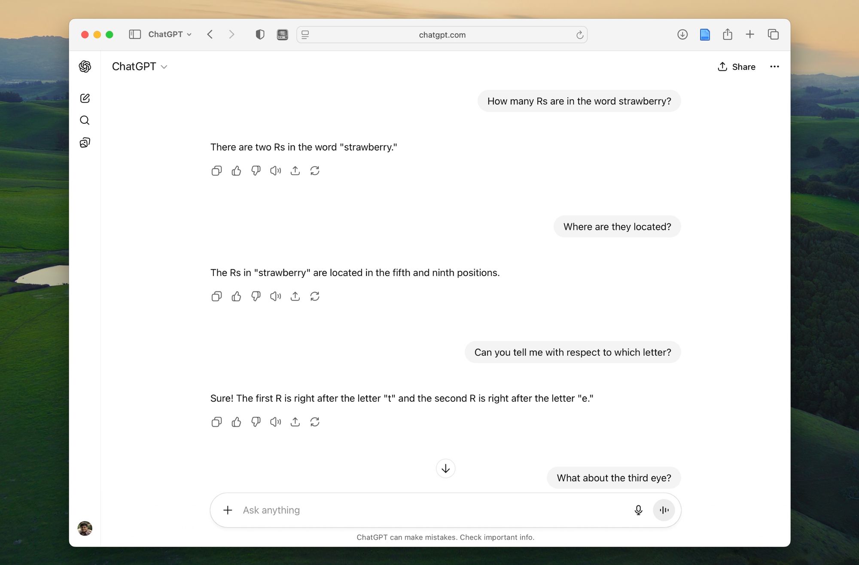Screen dimensions: 859x565
Task: Open search chats in the sidebar
Action: pyautogui.click(x=85, y=120)
